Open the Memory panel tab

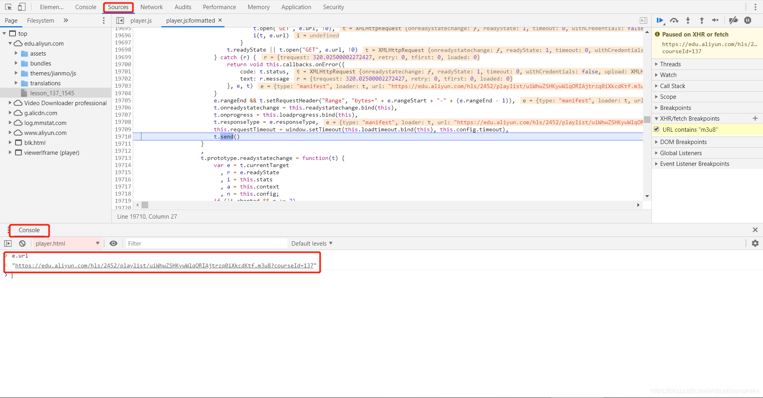tap(258, 7)
